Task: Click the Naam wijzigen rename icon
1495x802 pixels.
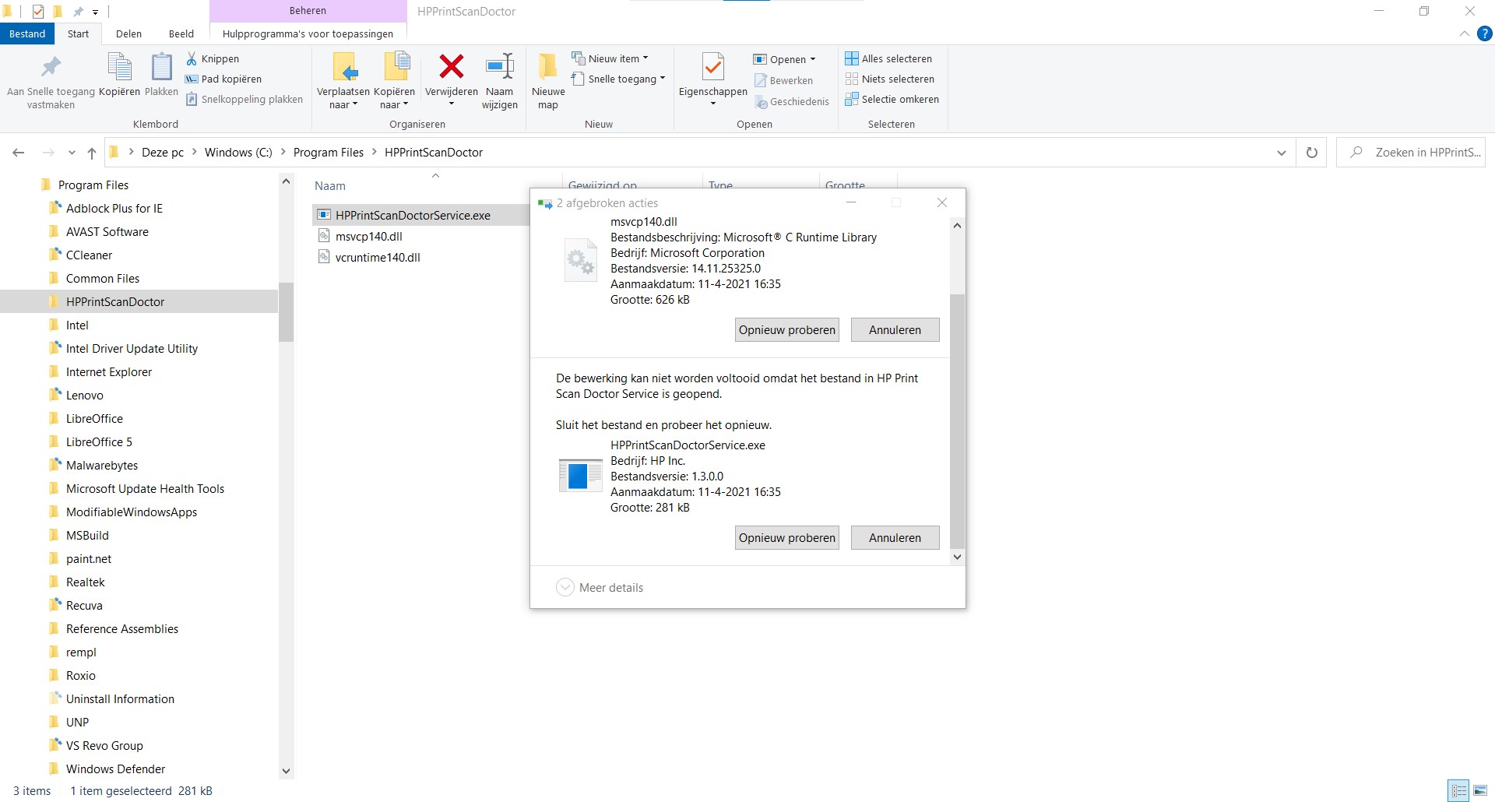Action: [500, 67]
